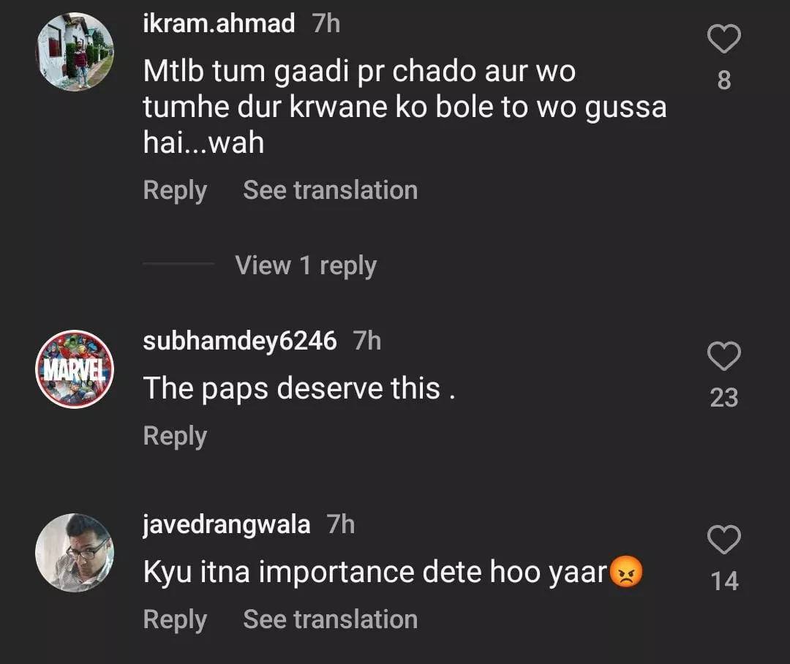The width and height of the screenshot is (790, 664).
Task: View the 23 likes on subhamdey6246's comment
Action: click(724, 398)
